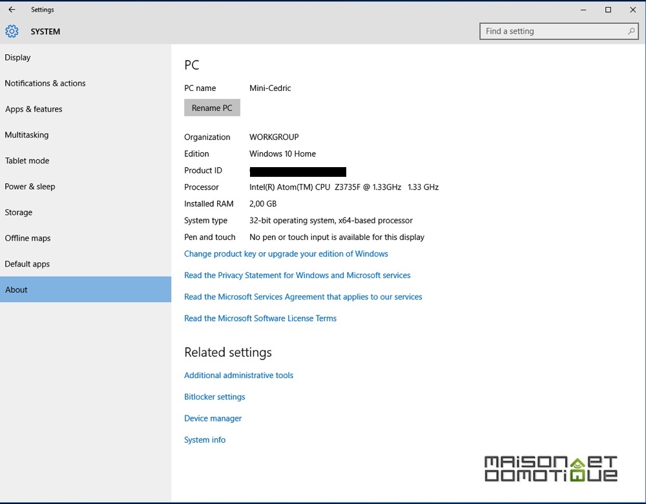Click the Intel Atom processor text

coord(344,187)
